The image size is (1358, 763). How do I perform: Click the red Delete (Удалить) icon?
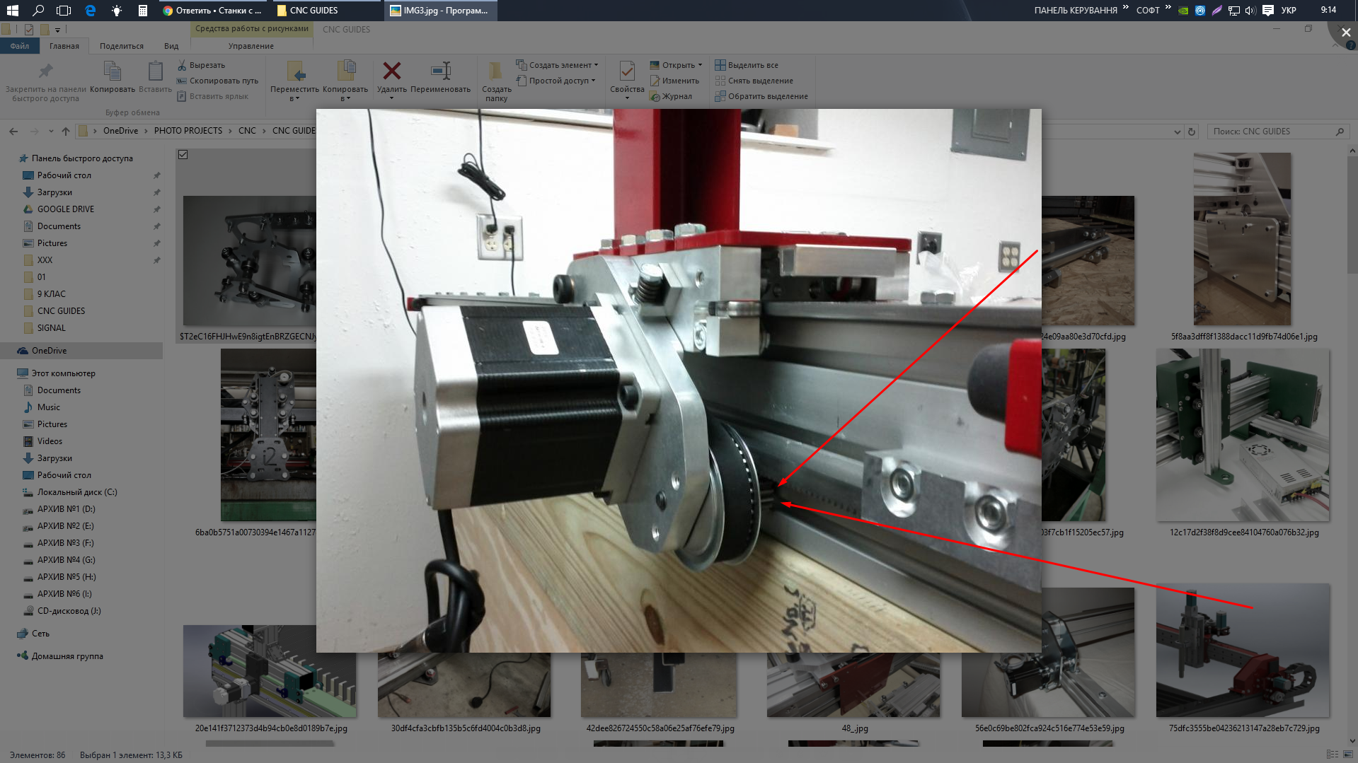[x=391, y=71]
